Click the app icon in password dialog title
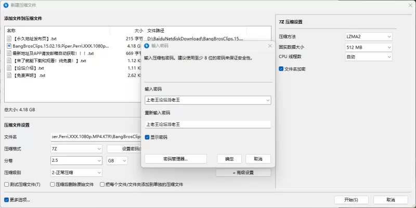The image size is (416, 208). (x=147, y=46)
